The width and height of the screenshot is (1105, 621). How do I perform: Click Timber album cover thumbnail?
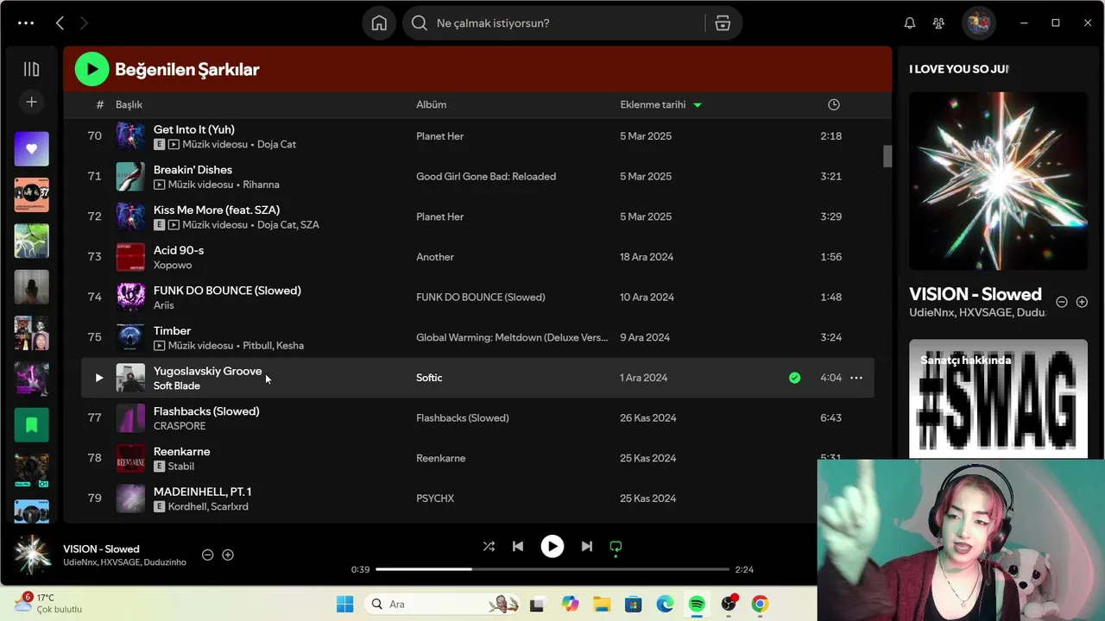coord(130,337)
